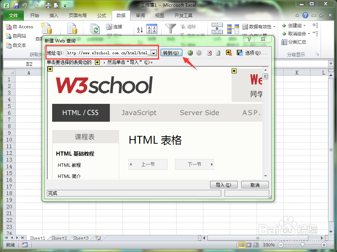Click the Excel help question mark icon
The height and width of the screenshot is (252, 337).
305,15
